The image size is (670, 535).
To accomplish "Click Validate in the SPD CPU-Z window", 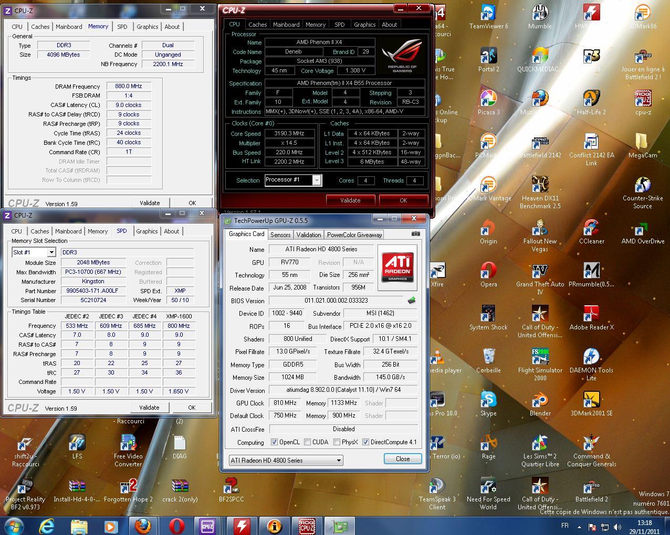I will [149, 408].
